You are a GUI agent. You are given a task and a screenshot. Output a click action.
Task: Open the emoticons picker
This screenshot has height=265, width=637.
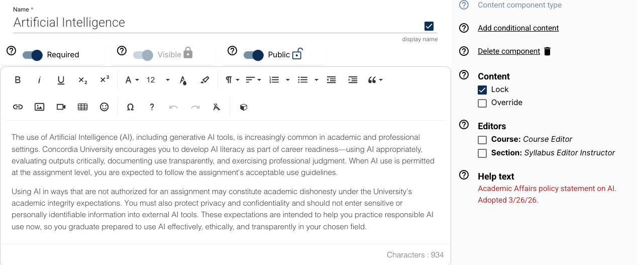click(x=104, y=107)
